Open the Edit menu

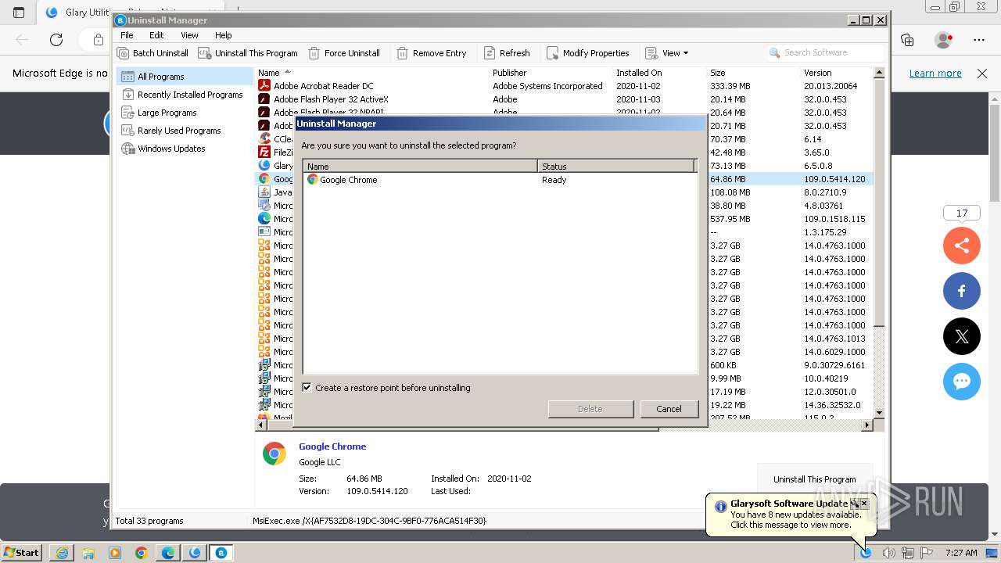pos(156,35)
